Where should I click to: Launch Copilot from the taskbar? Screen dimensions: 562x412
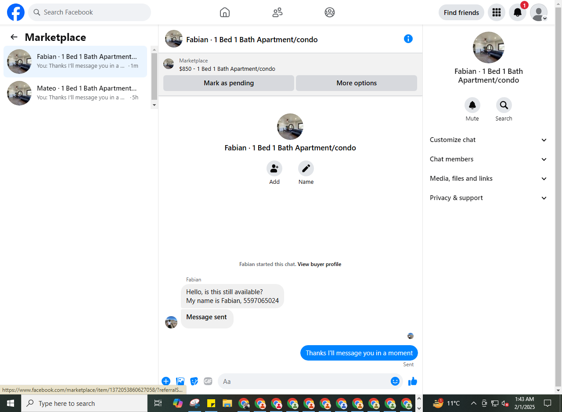(x=178, y=403)
